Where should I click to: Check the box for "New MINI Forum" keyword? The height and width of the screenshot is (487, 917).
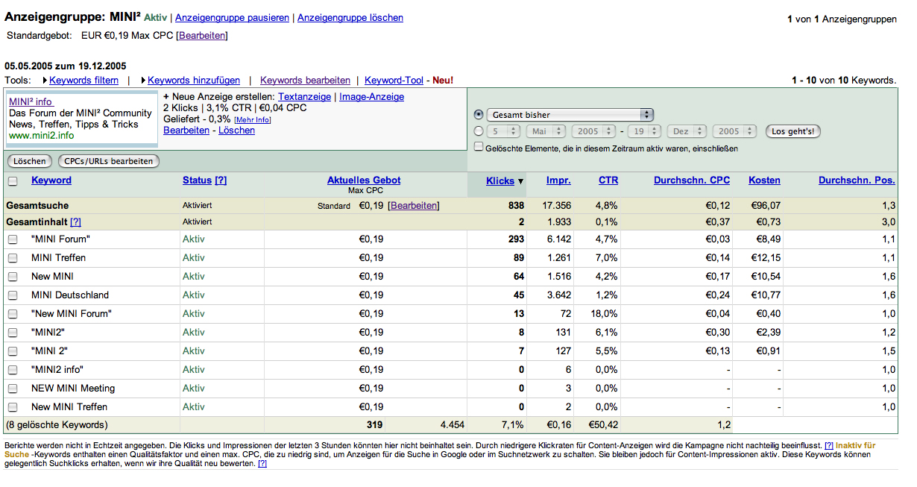pos(13,314)
